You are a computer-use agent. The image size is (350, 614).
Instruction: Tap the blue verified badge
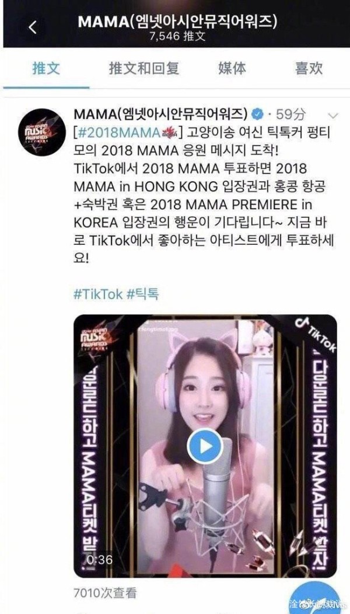[257, 115]
